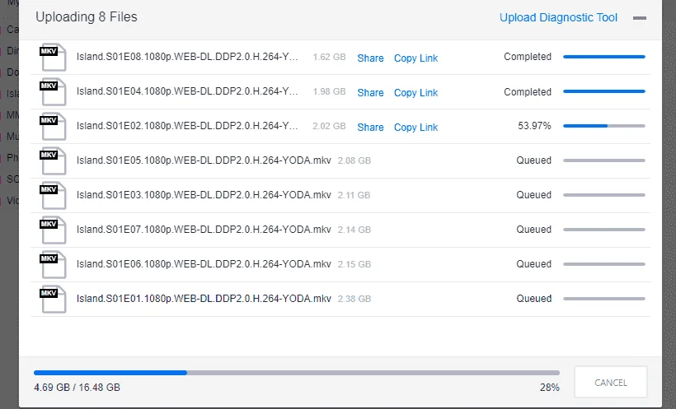
Task: Click the Island.S01E02 progress bar at 53.97%
Action: pyautogui.click(x=604, y=126)
